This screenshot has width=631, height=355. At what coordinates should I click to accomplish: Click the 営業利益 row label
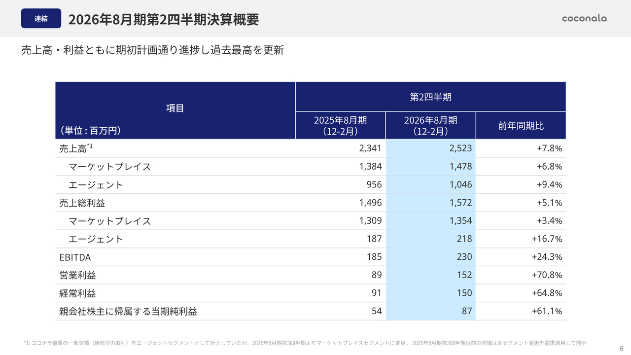(77, 275)
